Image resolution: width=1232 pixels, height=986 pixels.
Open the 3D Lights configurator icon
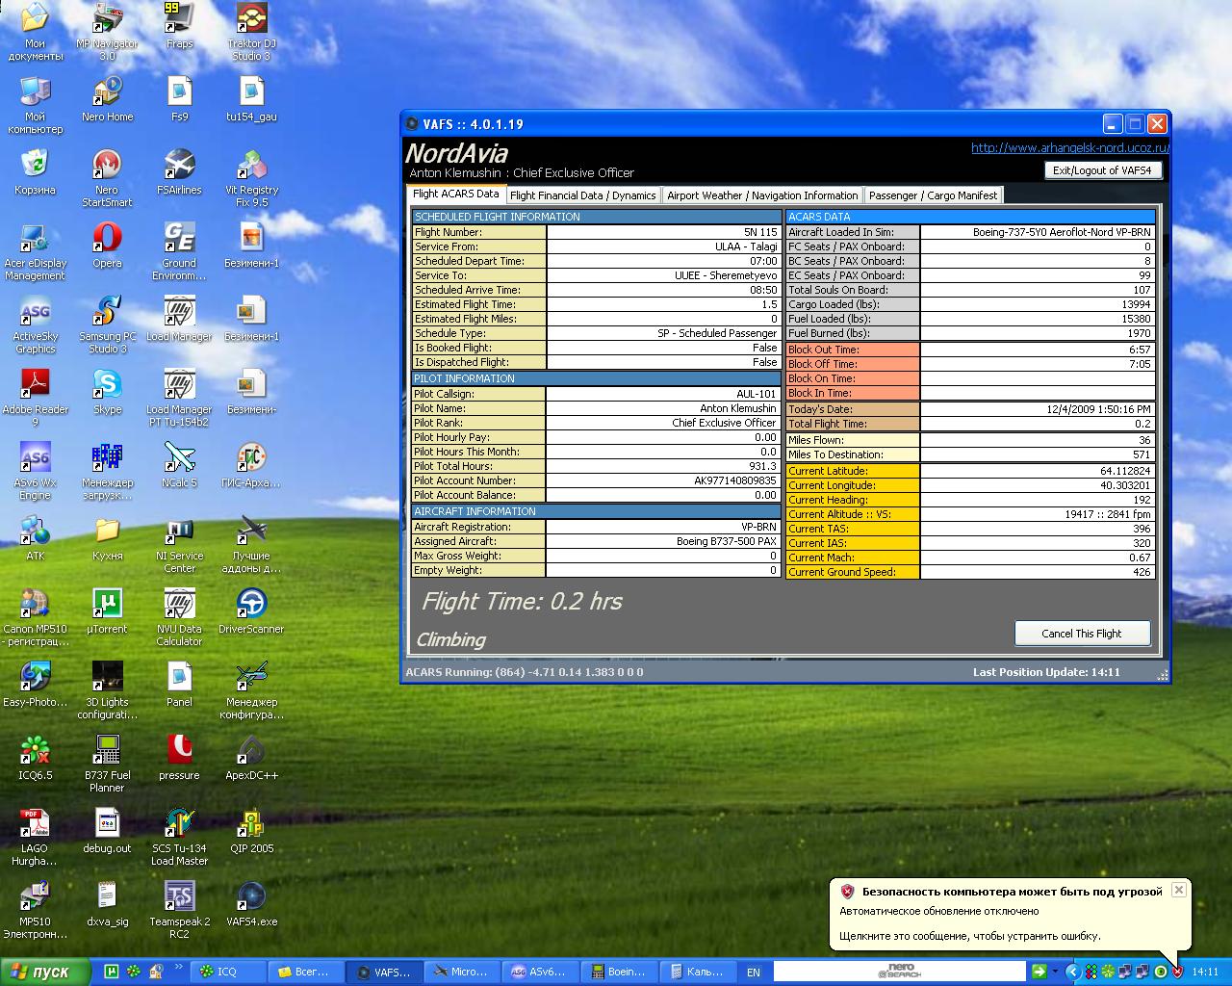point(107,690)
